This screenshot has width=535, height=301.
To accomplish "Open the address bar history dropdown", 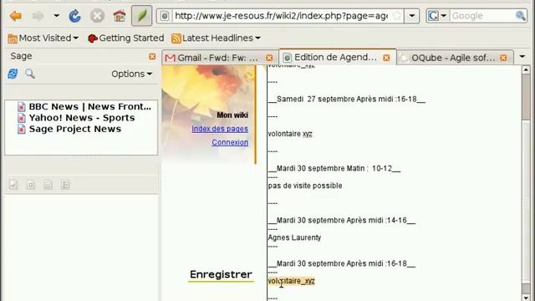I will click(x=412, y=16).
